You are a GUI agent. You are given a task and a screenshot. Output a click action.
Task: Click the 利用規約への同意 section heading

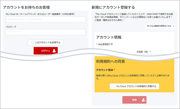(x=110, y=61)
